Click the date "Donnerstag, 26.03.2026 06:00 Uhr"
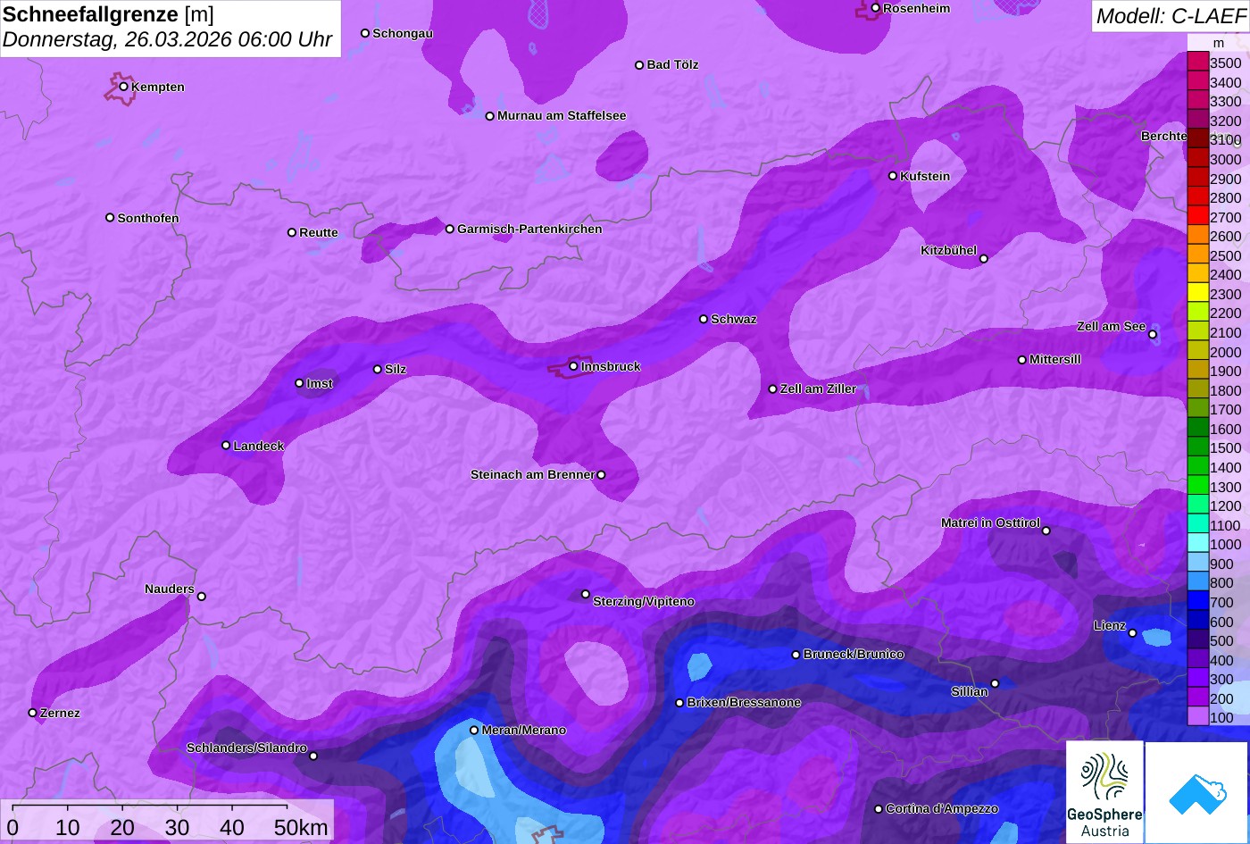This screenshot has width=1250, height=844. coord(168,40)
